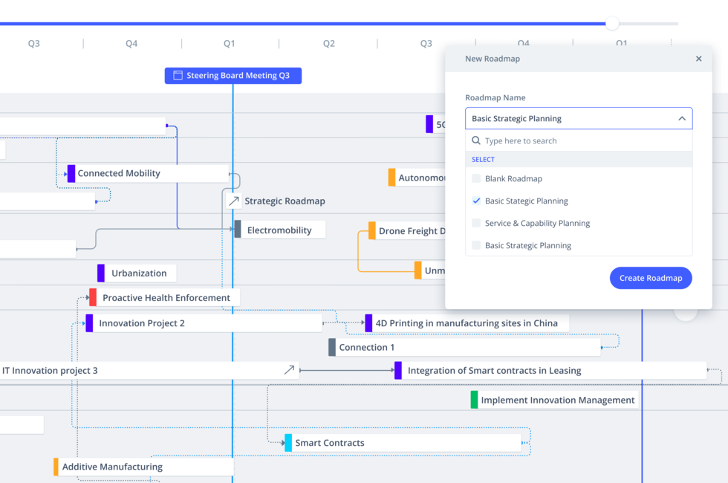Click the Create Roadmap button
Viewport: 728px width, 483px height.
tap(651, 278)
